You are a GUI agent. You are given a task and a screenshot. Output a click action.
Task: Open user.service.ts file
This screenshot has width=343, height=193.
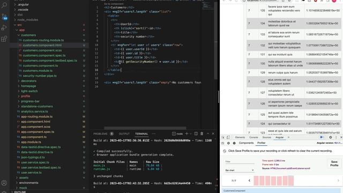coord(31,173)
